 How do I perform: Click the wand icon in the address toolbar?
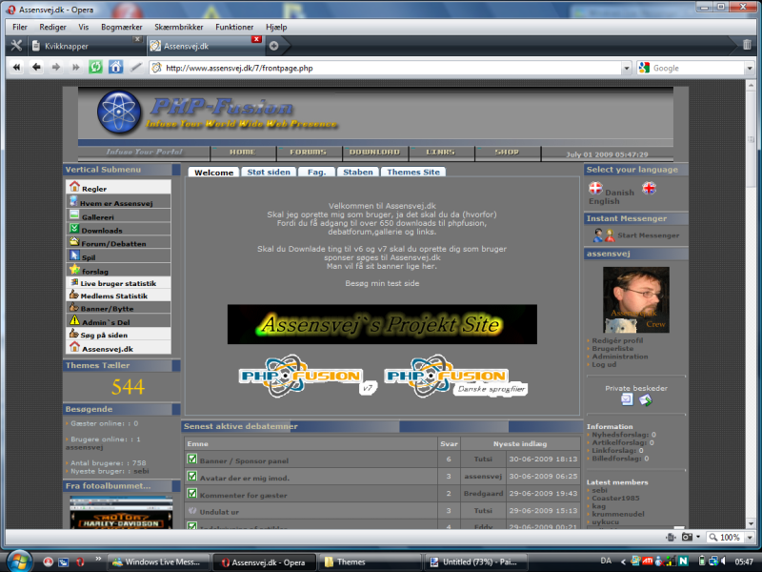click(135, 67)
